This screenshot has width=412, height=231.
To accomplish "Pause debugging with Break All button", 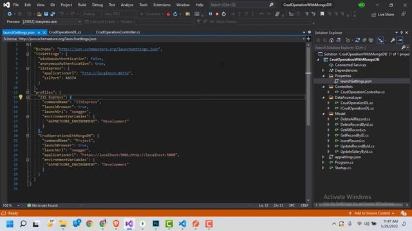I will tap(211, 14).
